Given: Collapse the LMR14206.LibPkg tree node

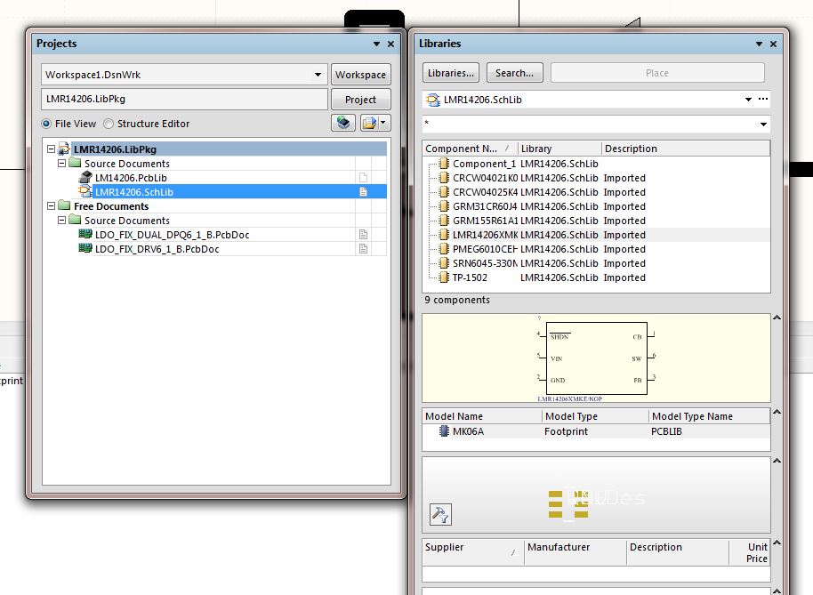Looking at the screenshot, I should tap(51, 149).
